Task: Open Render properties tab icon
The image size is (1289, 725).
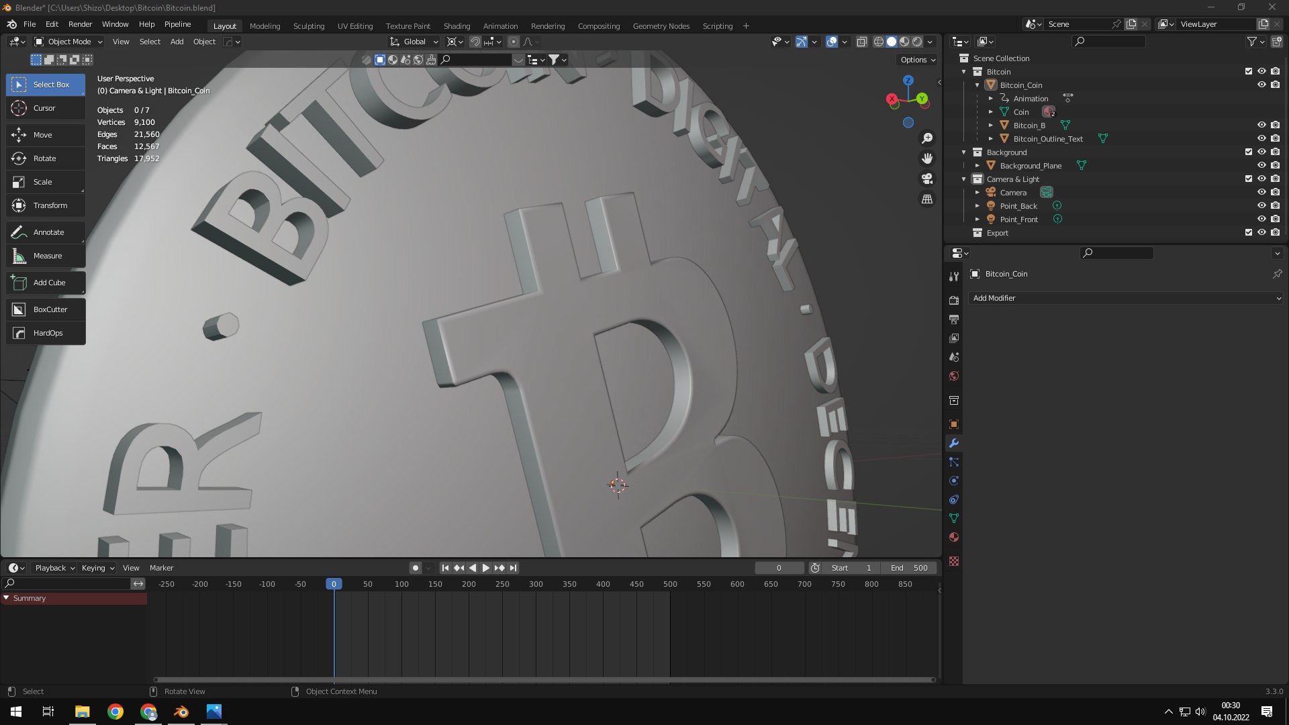Action: pyautogui.click(x=954, y=300)
